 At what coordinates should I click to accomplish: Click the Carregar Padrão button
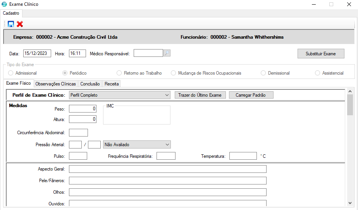tap(251, 95)
